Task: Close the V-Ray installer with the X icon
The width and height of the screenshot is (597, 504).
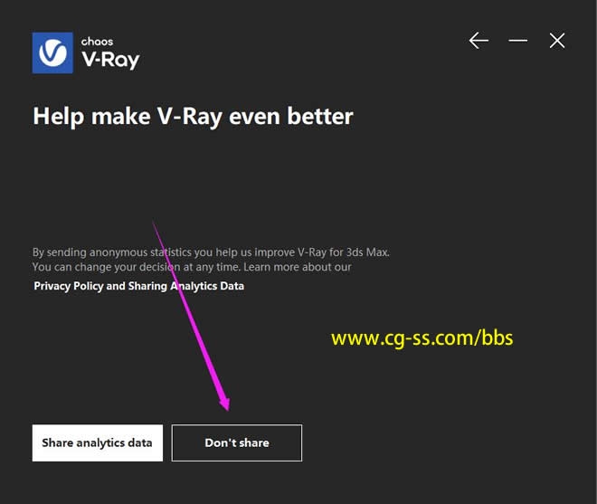Action: pyautogui.click(x=557, y=41)
